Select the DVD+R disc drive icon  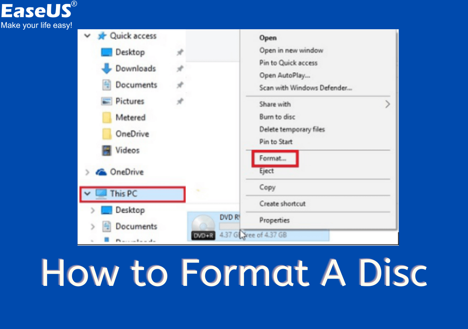pyautogui.click(x=203, y=227)
